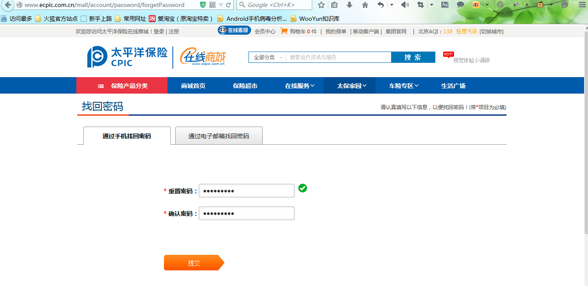Open the bookmarks list icon
The width and height of the screenshot is (588, 286).
(x=334, y=5)
